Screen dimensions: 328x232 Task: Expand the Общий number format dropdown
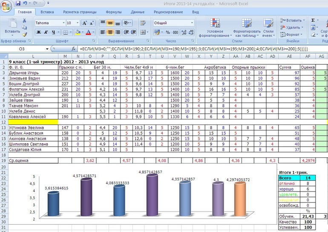192,23
